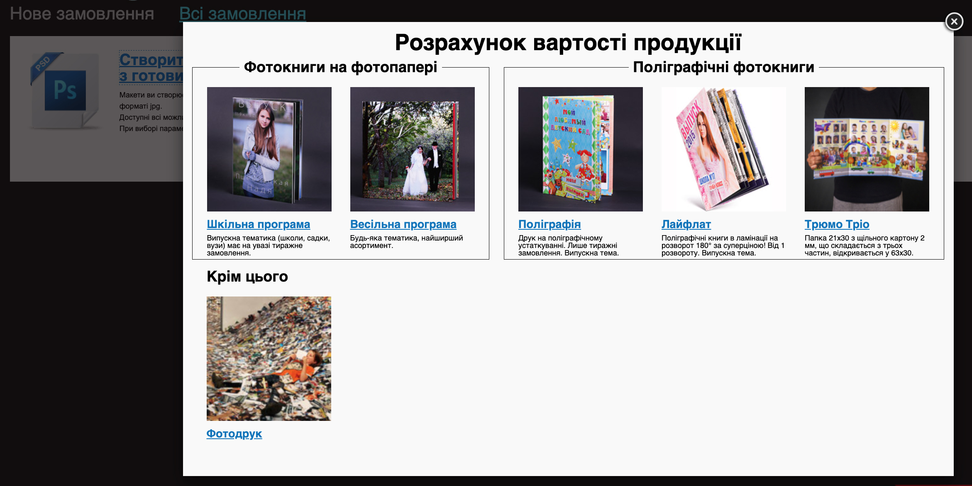Select the Трюмо Тріо link

tap(836, 224)
